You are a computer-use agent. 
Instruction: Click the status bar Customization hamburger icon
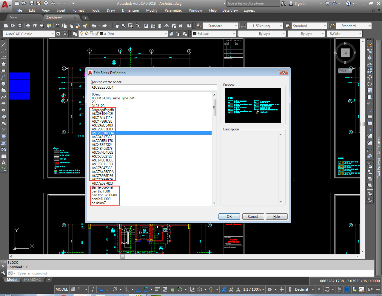point(378,289)
